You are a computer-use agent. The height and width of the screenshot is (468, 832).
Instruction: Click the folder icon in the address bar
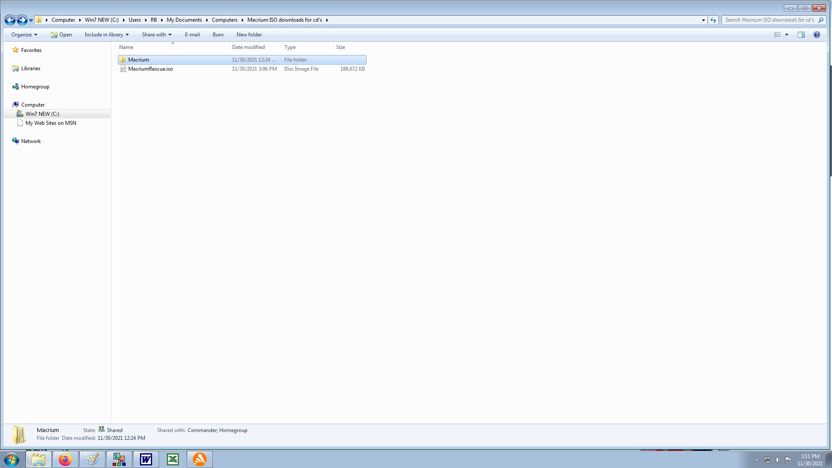39,20
